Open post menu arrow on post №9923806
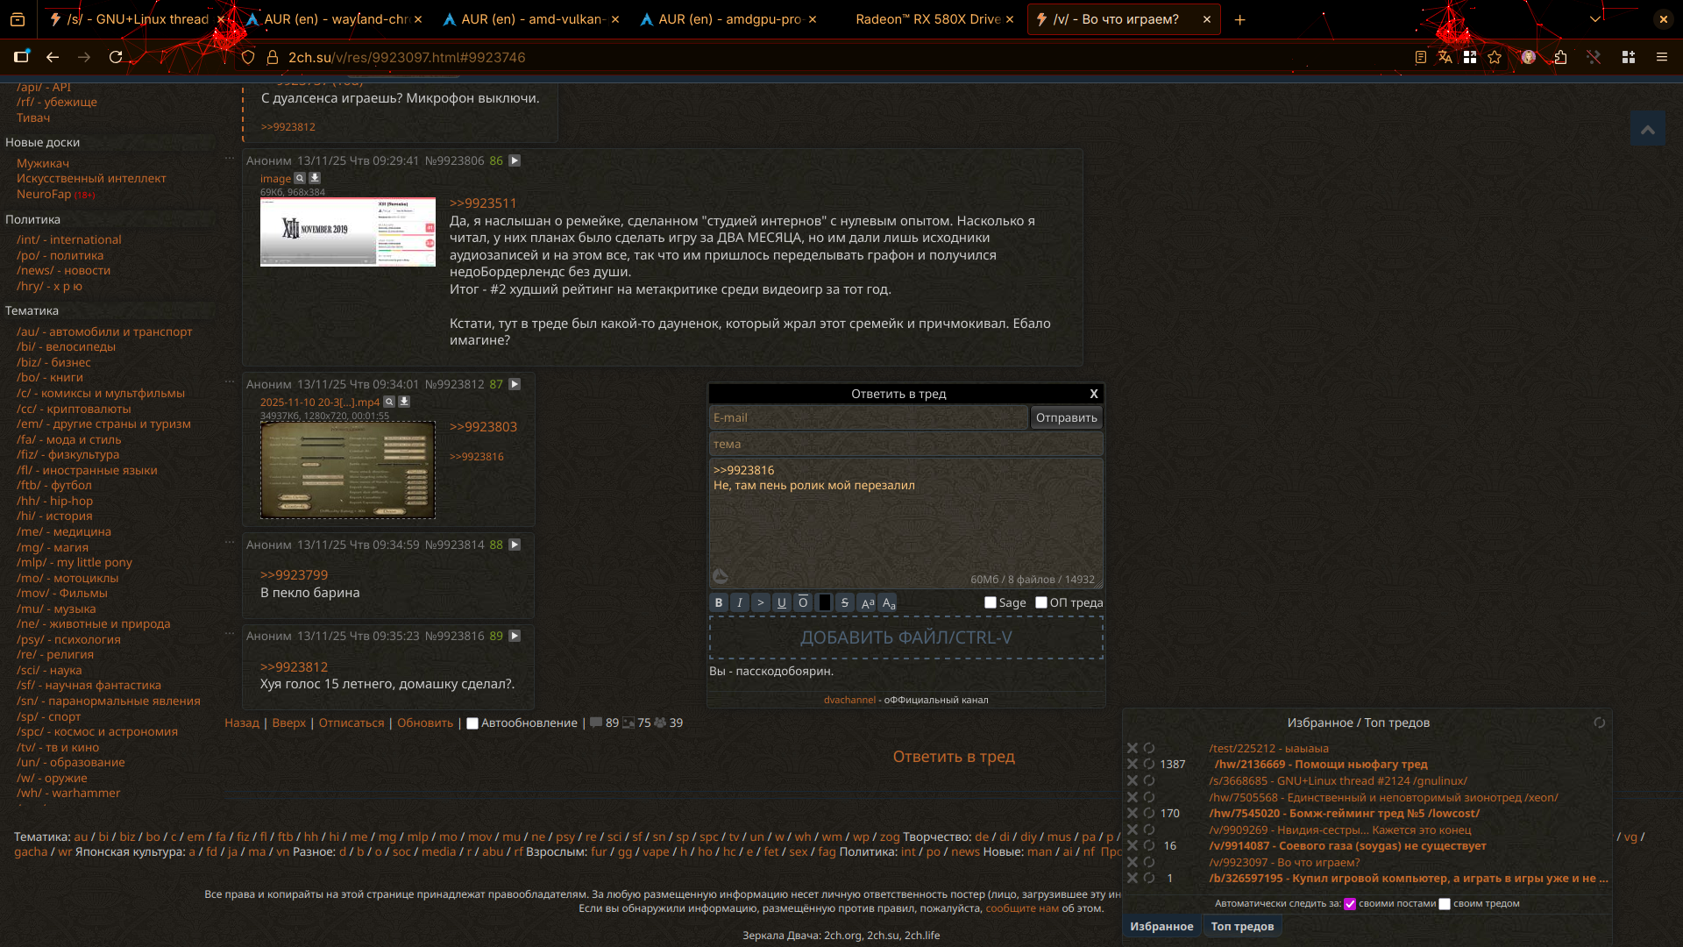Viewport: 1683px width, 947px height. [515, 160]
